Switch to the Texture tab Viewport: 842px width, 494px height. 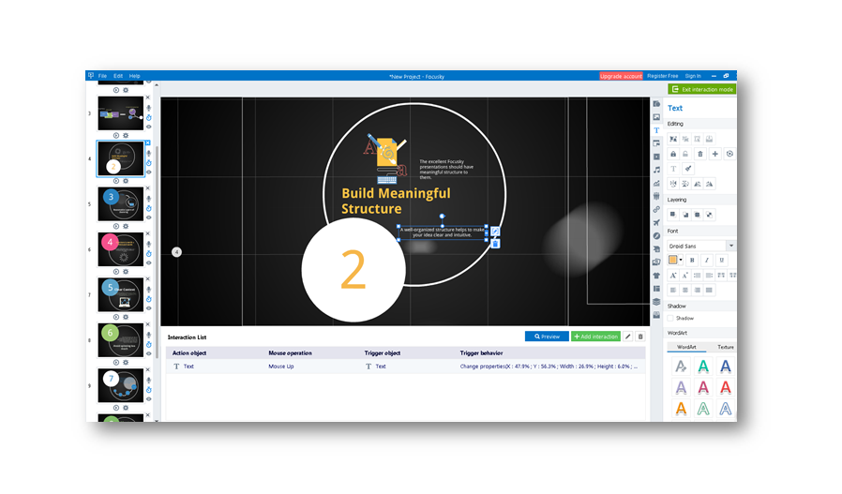tap(726, 347)
